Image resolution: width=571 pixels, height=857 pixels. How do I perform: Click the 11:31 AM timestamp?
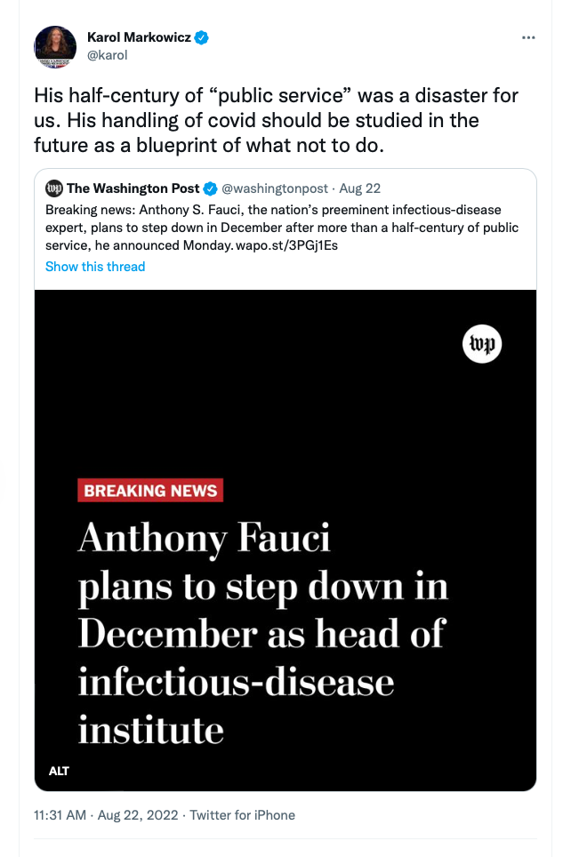click(58, 815)
